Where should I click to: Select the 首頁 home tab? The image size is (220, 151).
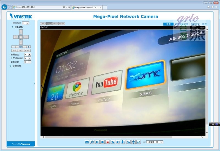coord(168,24)
